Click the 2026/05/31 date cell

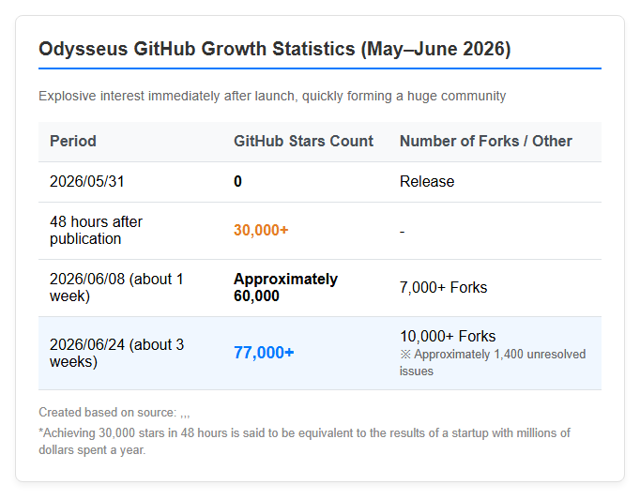(87, 182)
